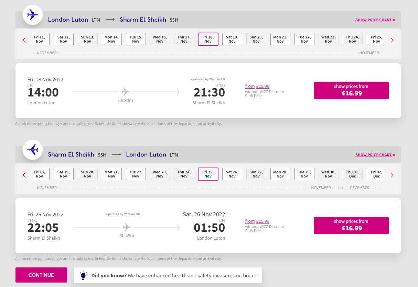418x287 pixels.
Task: Show outbound prices from £16.99
Action: pyautogui.click(x=351, y=91)
